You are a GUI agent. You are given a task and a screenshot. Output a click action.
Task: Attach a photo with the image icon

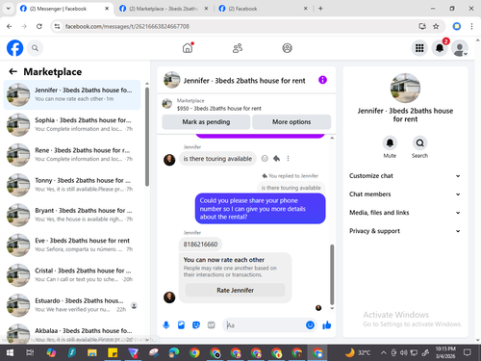pos(181,325)
